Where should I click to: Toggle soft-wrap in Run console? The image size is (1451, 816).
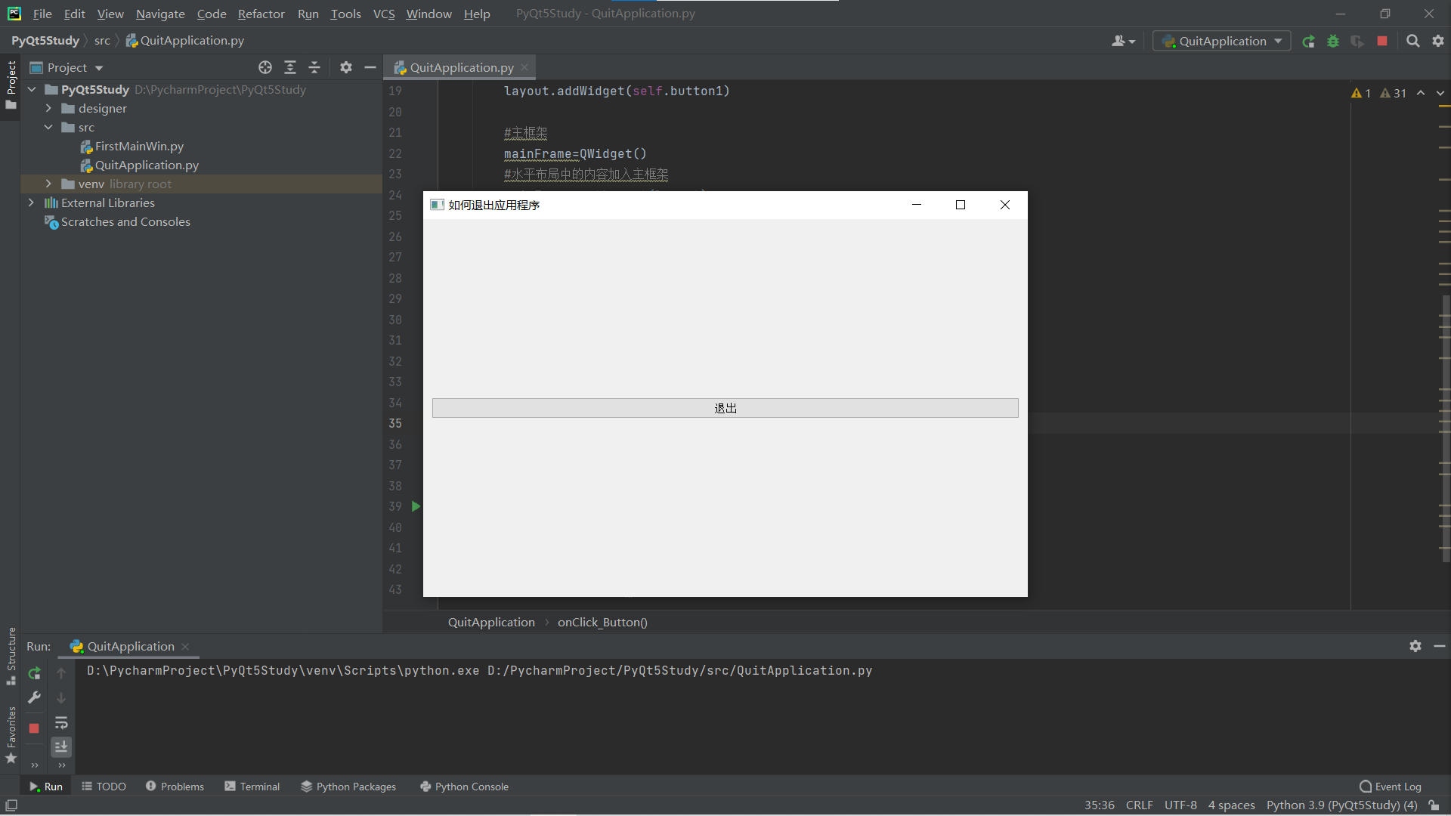click(61, 723)
